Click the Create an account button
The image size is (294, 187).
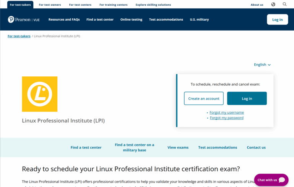pyautogui.click(x=204, y=98)
